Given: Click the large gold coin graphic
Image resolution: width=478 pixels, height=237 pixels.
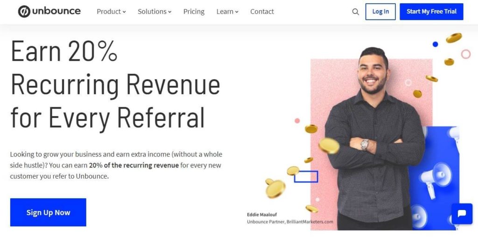Looking at the screenshot, I should click(x=329, y=146).
